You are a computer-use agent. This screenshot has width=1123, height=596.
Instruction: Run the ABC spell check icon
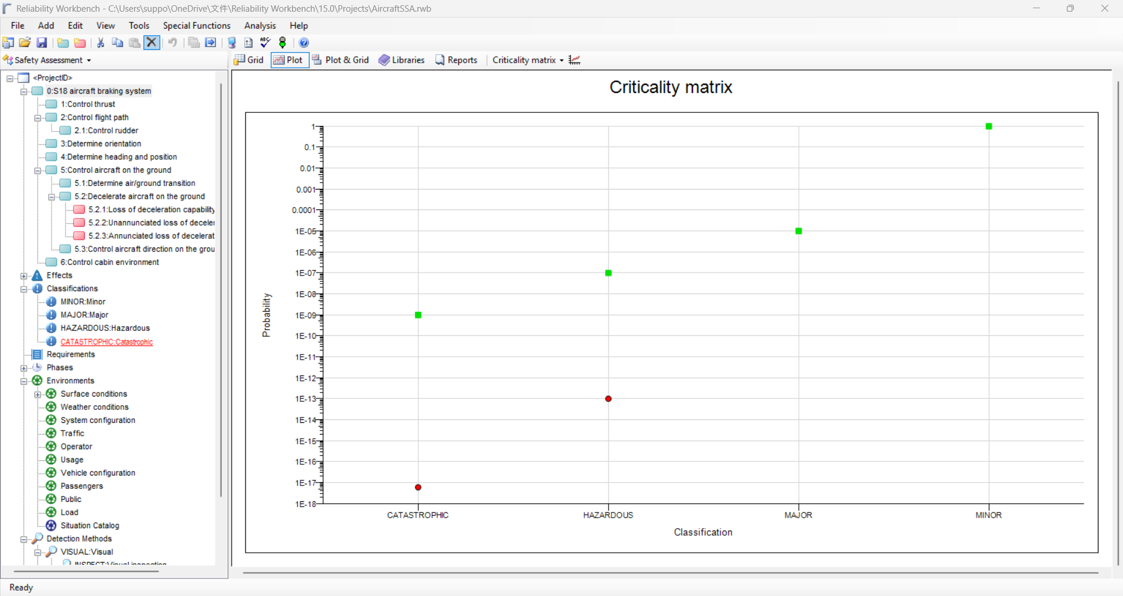pyautogui.click(x=265, y=43)
